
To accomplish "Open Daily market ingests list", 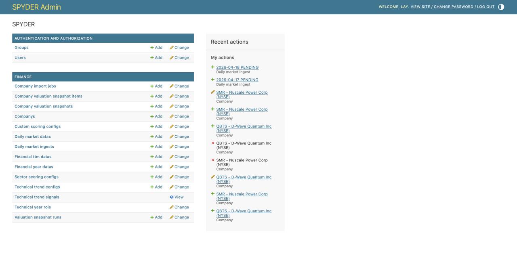I will click(34, 147).
